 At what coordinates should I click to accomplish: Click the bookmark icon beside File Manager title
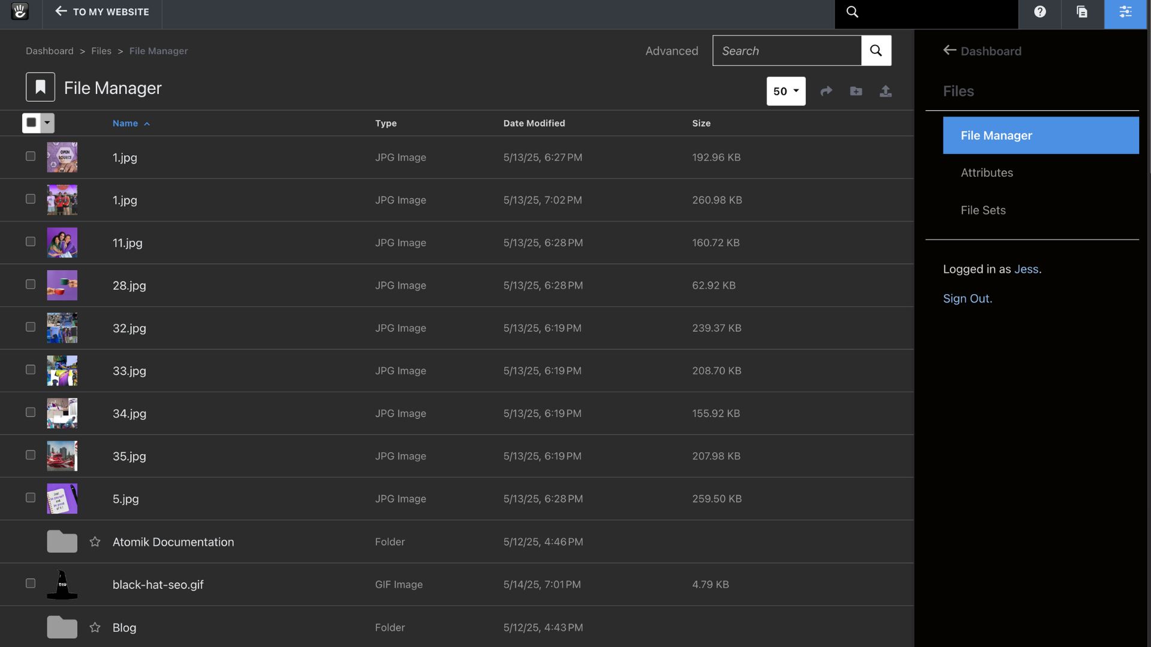point(40,87)
